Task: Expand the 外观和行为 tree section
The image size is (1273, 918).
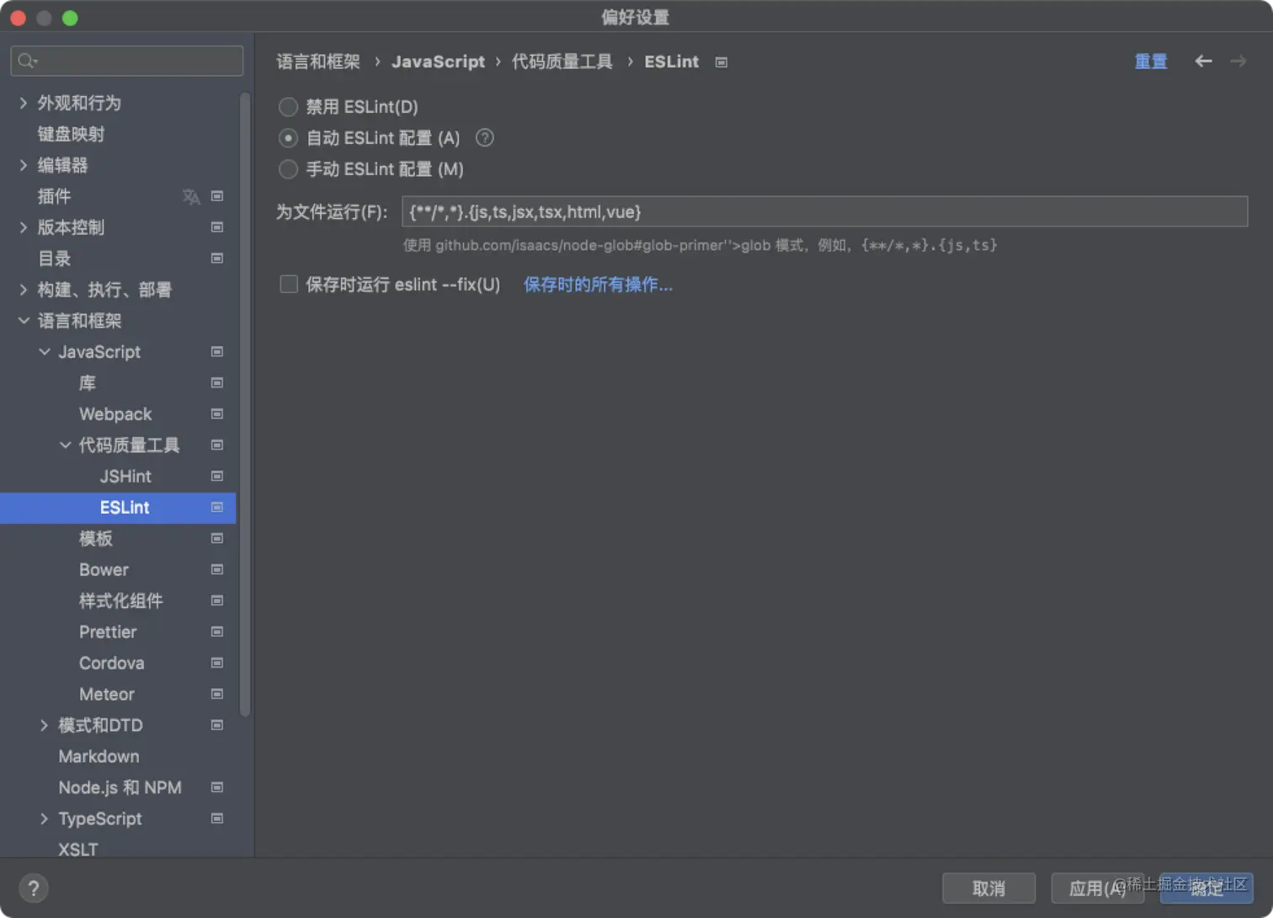Action: pos(22,103)
